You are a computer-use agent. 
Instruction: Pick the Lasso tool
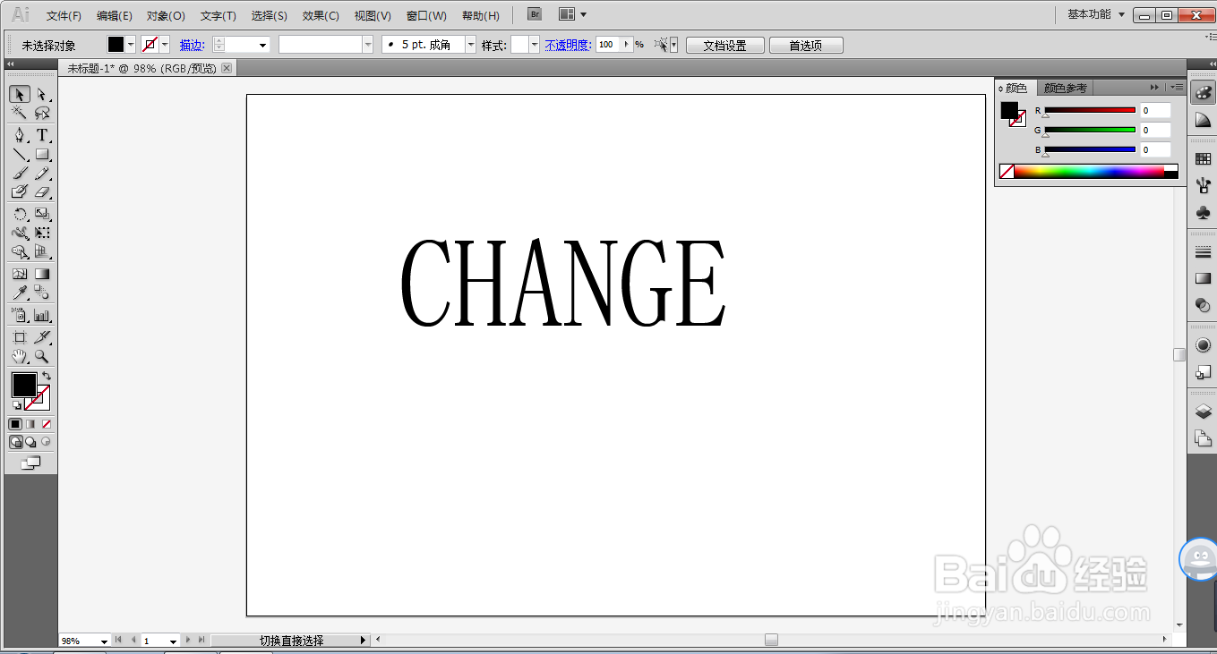[42, 113]
